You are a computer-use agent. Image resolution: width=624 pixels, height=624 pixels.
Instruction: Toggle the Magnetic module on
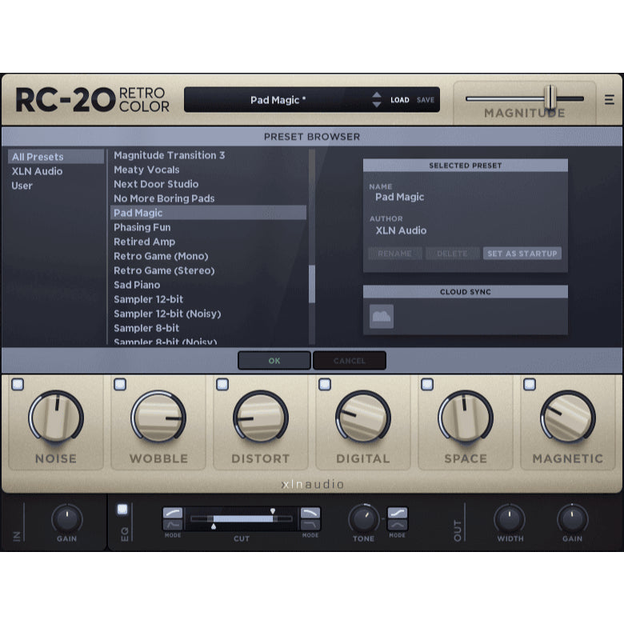click(530, 385)
